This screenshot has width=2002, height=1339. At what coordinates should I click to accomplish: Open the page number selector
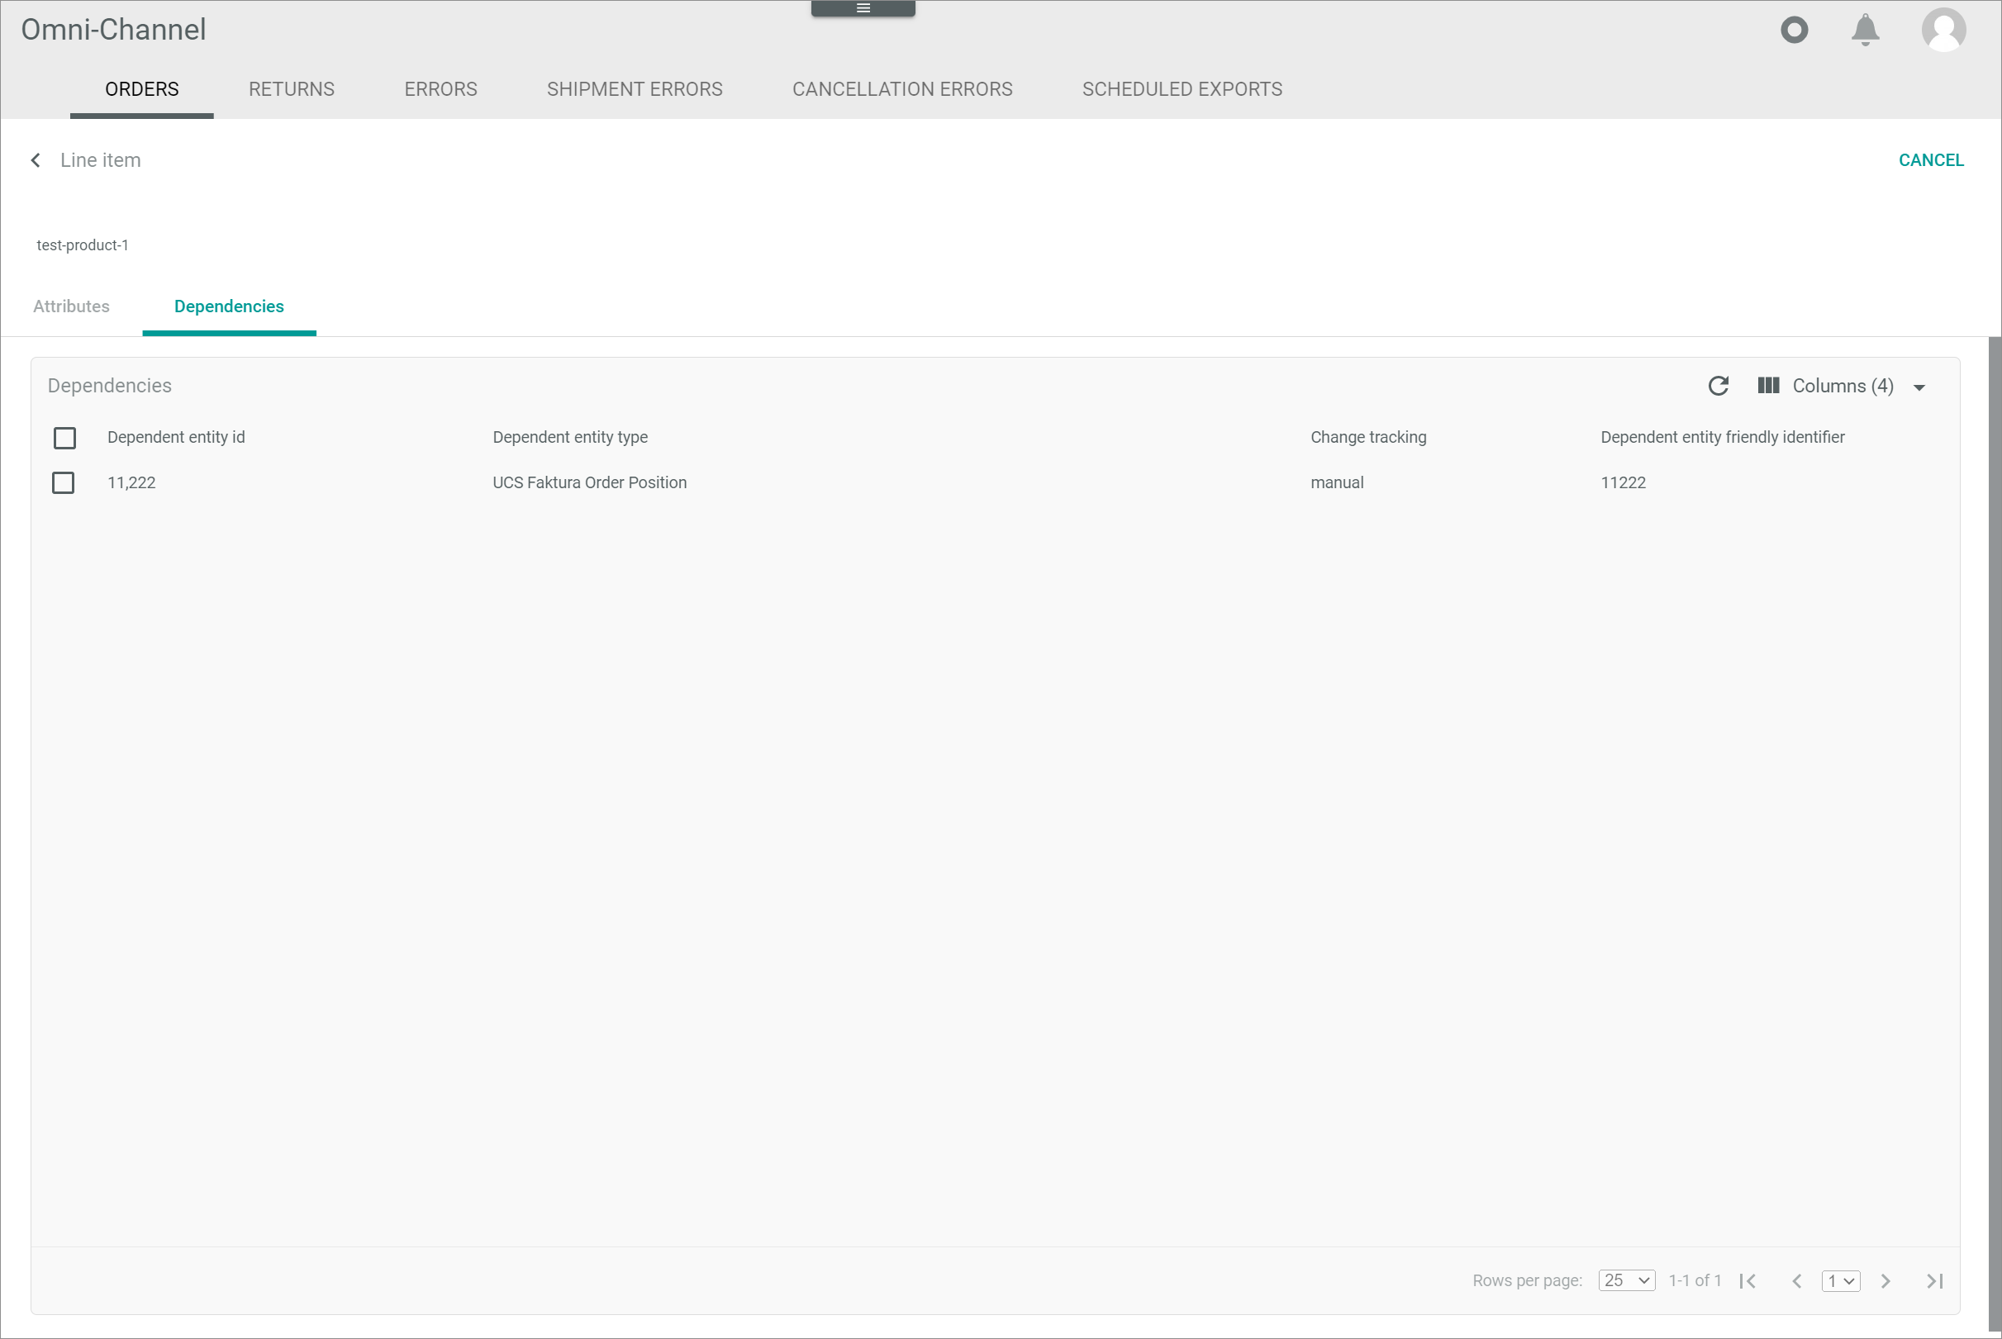pyautogui.click(x=1841, y=1280)
